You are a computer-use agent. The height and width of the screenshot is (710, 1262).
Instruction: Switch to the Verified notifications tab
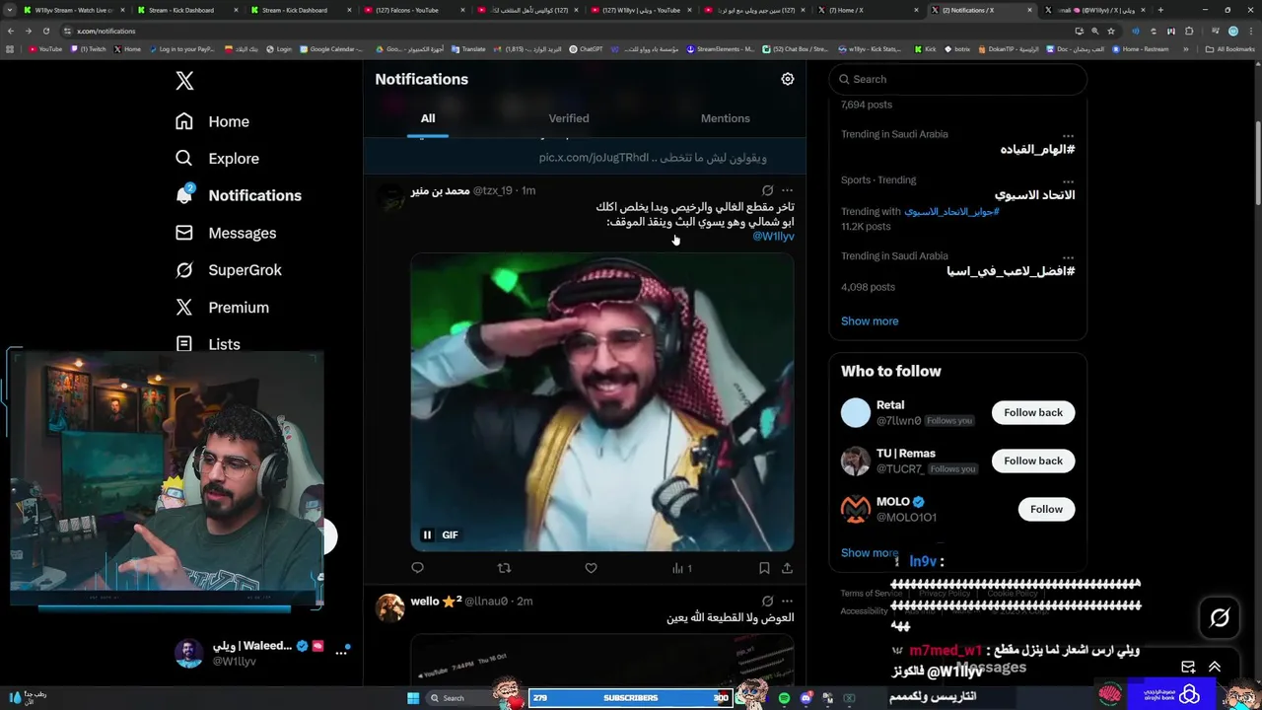click(569, 118)
